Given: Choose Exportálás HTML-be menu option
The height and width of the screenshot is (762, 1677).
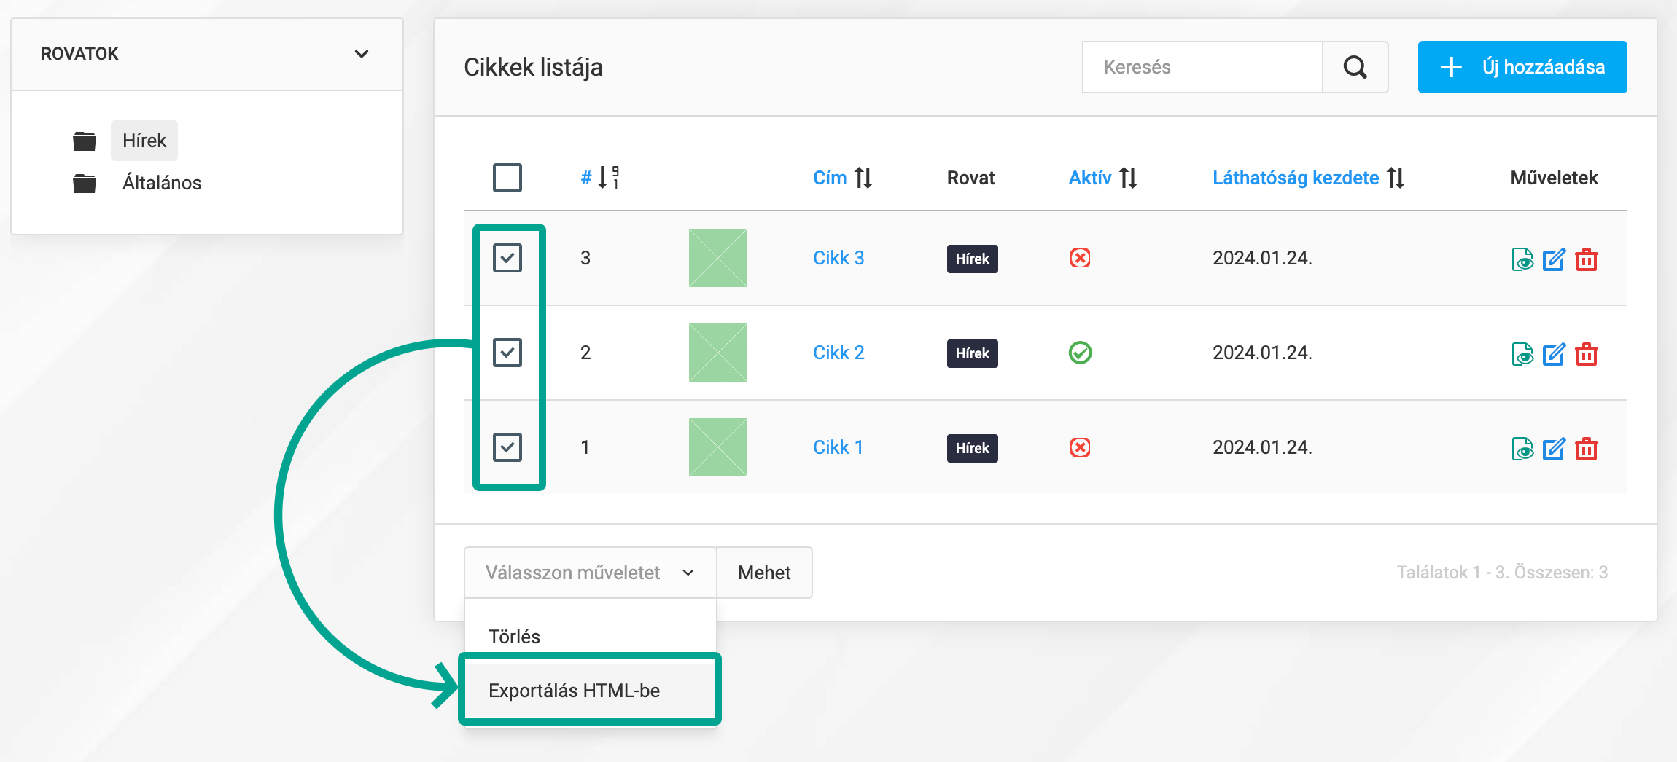Looking at the screenshot, I should coord(590,691).
